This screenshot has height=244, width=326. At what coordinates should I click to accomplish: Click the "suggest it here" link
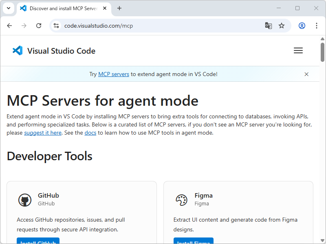point(43,133)
